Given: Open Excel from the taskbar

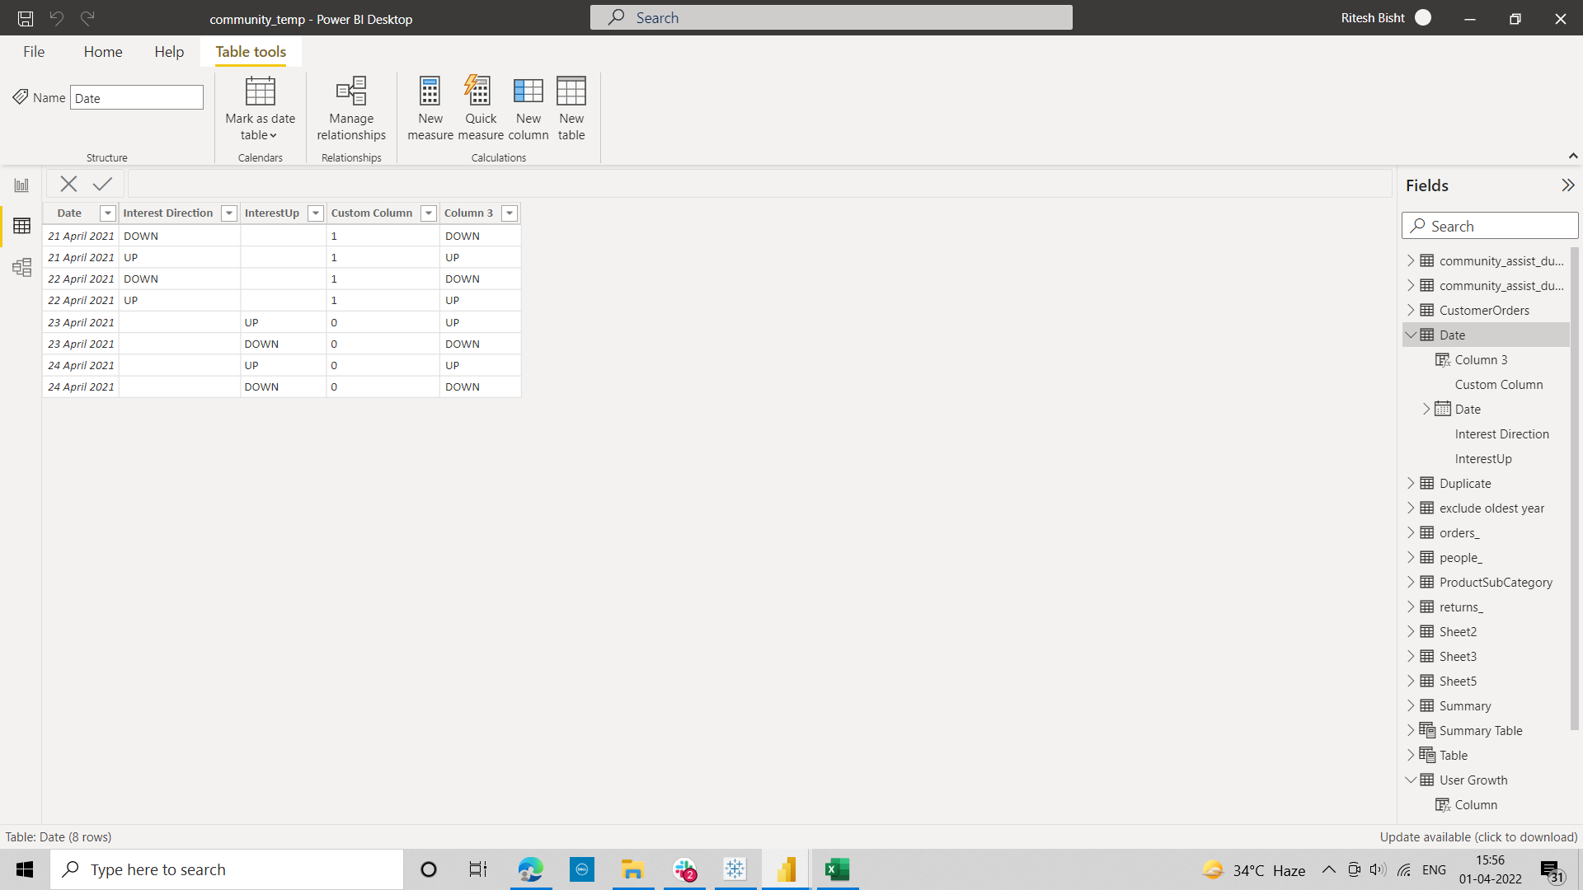Looking at the screenshot, I should click(838, 869).
